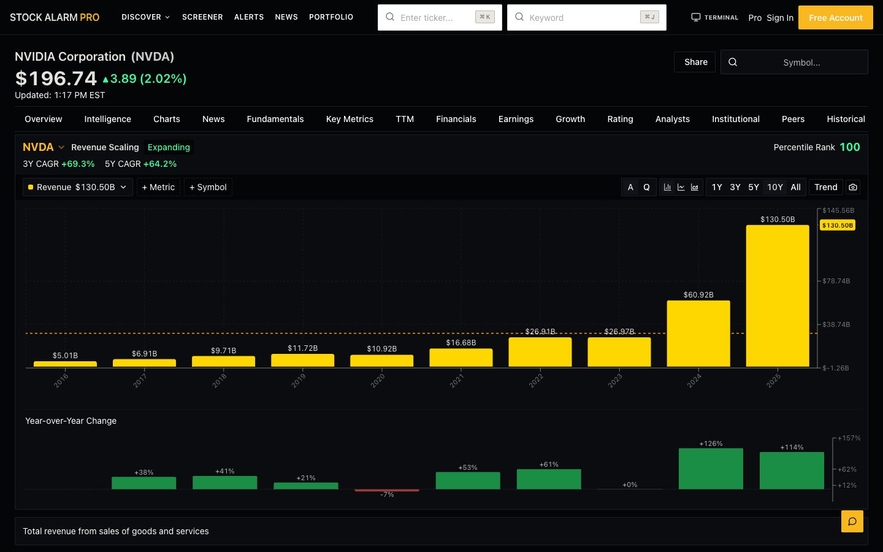Switch to the Key Metrics tab
The image size is (883, 552).
tap(350, 119)
